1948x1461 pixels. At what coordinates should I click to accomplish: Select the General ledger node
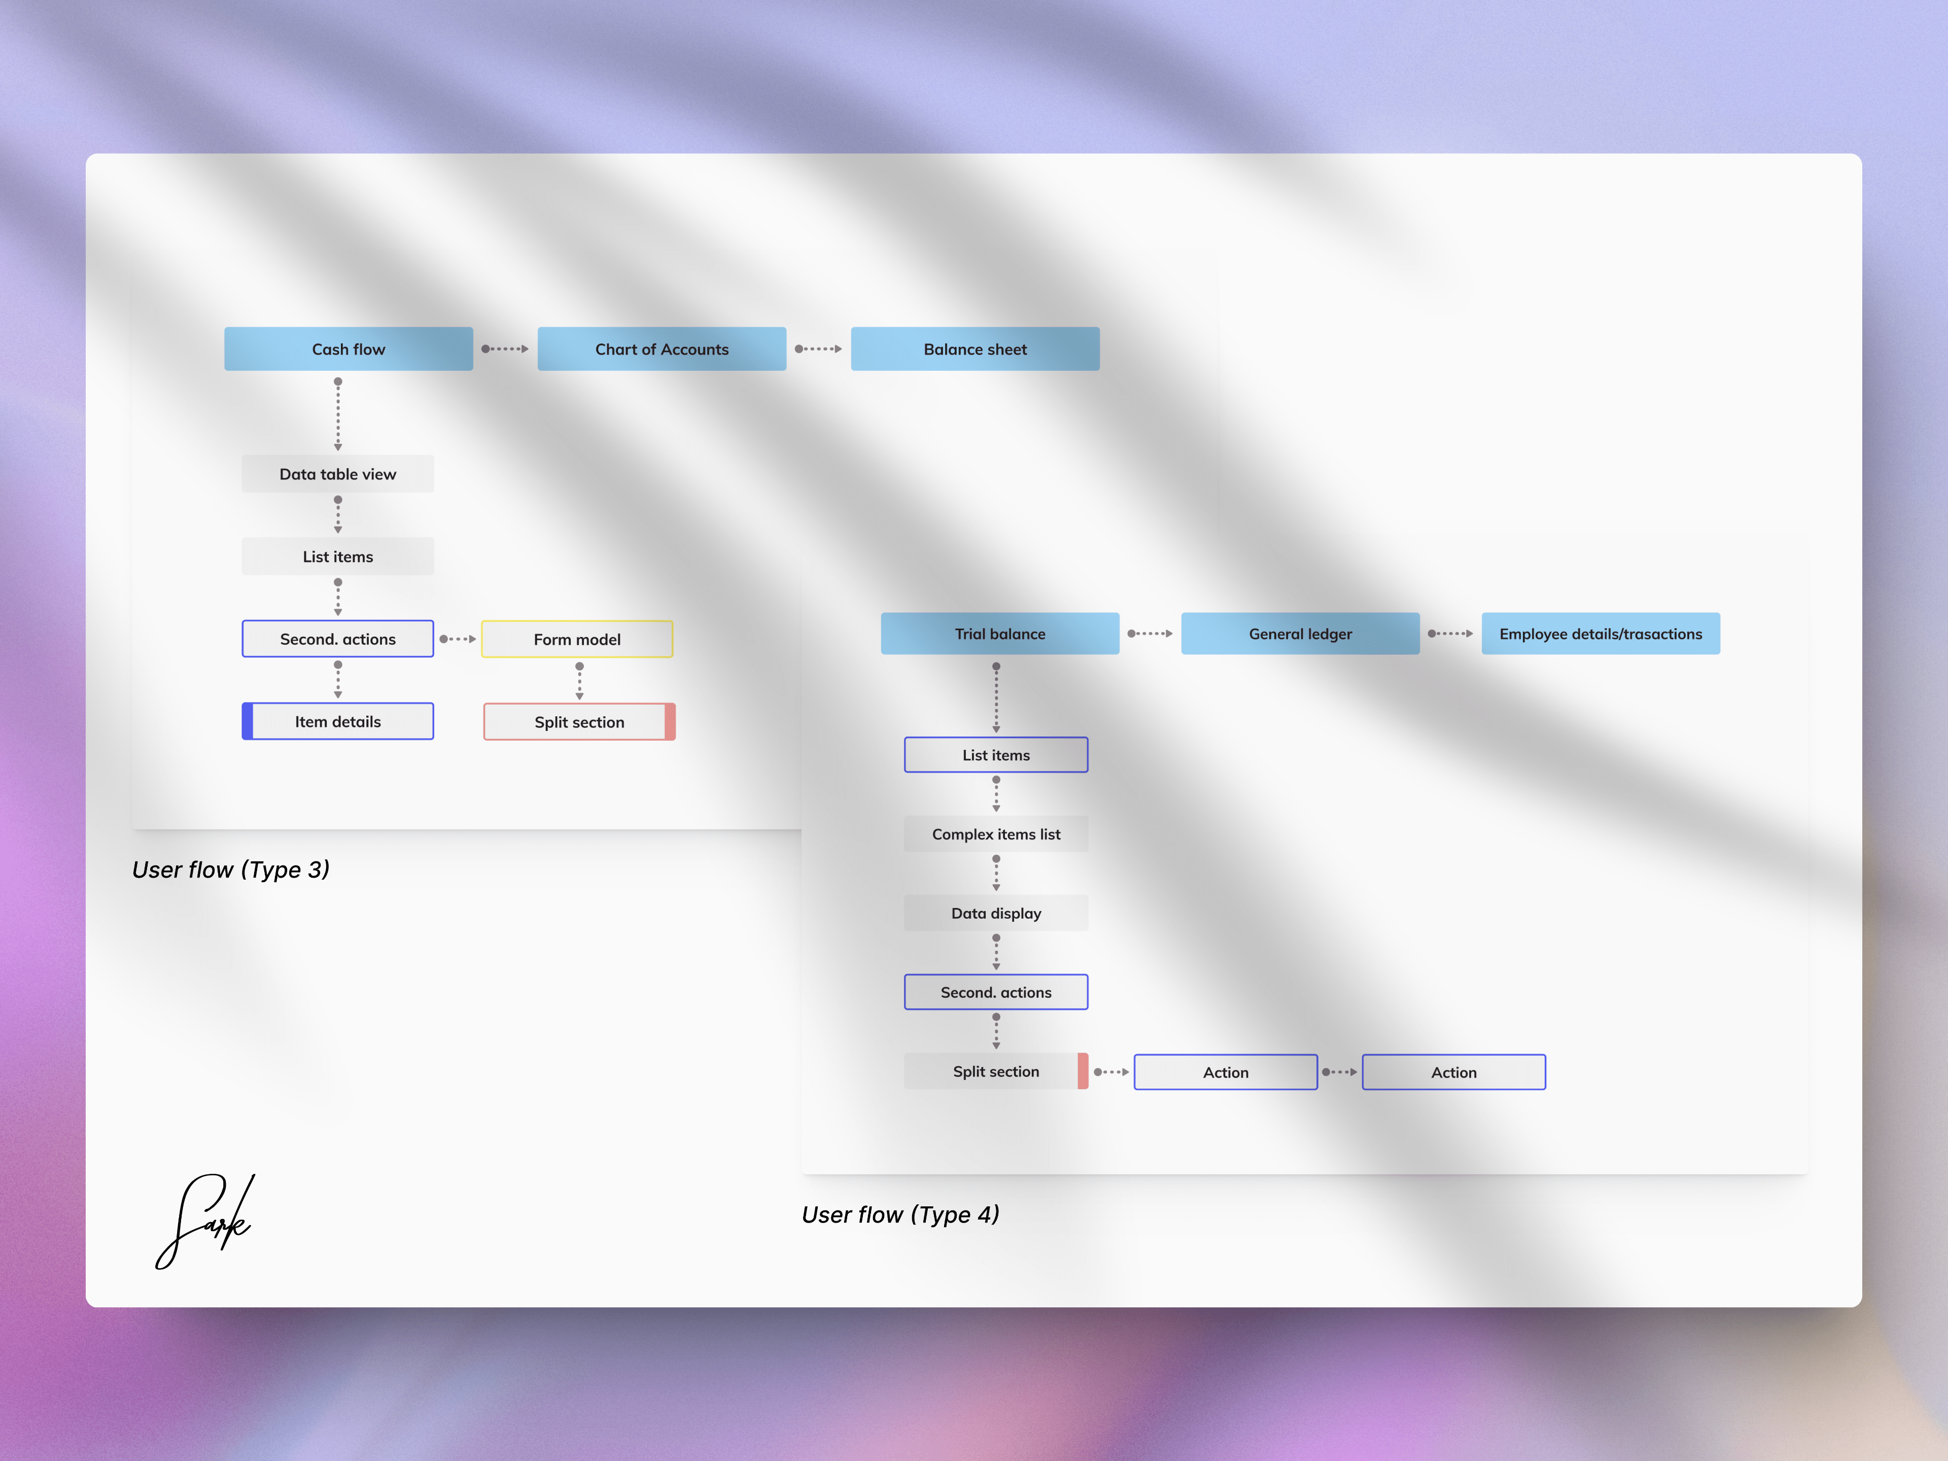tap(1300, 633)
